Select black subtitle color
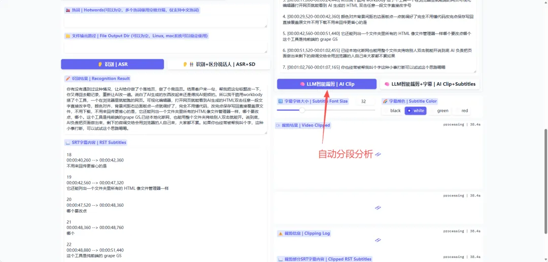The width and height of the screenshot is (548, 262). point(392,111)
